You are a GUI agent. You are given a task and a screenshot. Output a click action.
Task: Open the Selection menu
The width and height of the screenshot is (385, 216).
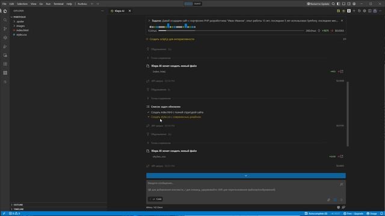coord(22,4)
